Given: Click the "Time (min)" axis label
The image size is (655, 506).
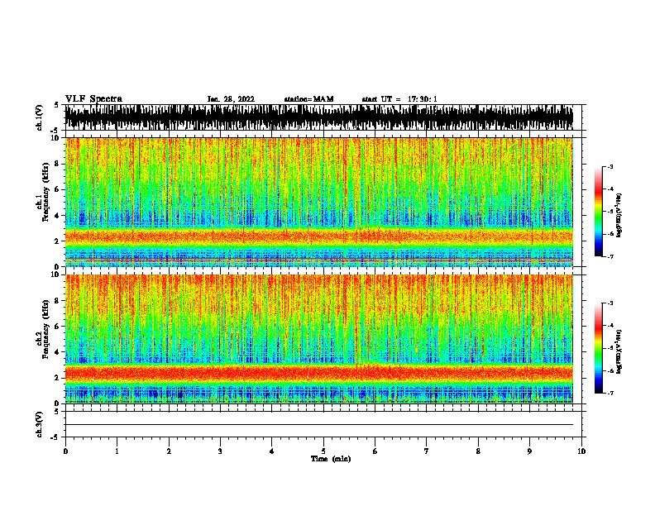Looking at the screenshot, I should [x=331, y=459].
